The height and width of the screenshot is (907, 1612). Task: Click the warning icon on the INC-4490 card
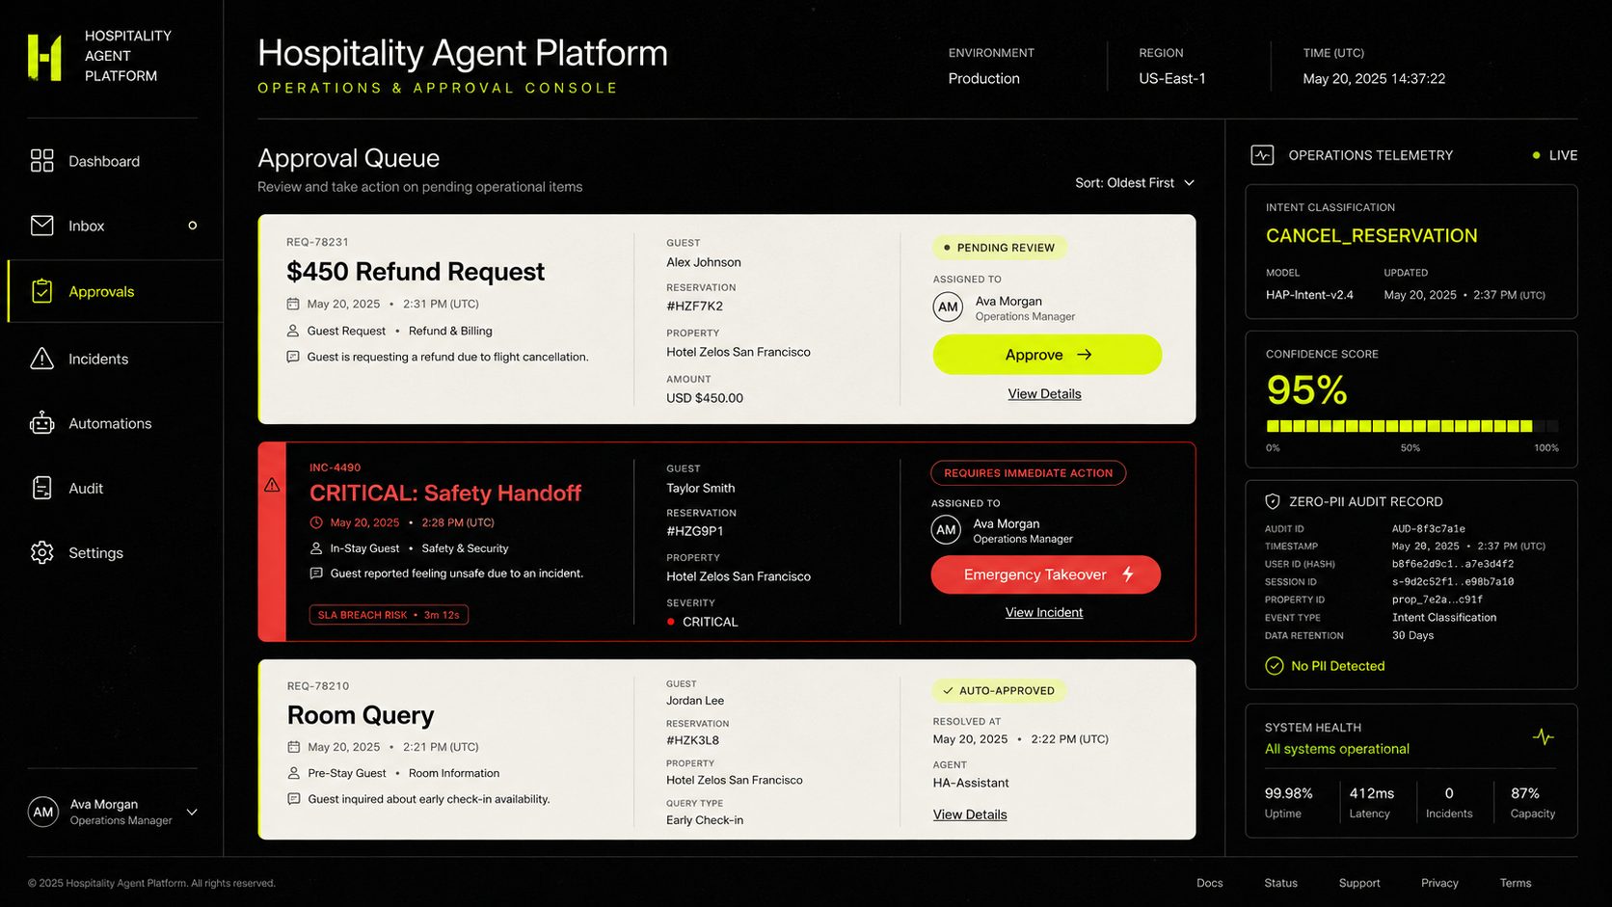[x=273, y=485]
